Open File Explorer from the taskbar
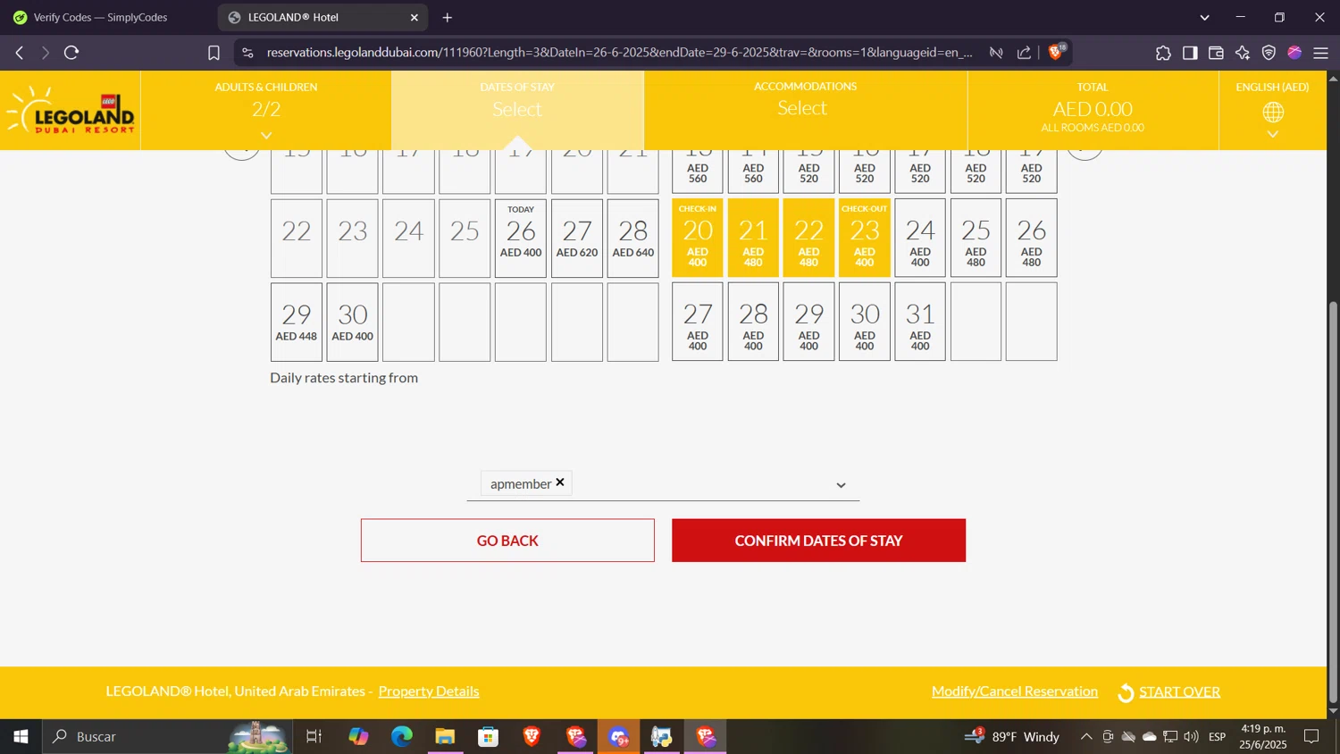Image resolution: width=1340 pixels, height=754 pixels. tap(445, 736)
